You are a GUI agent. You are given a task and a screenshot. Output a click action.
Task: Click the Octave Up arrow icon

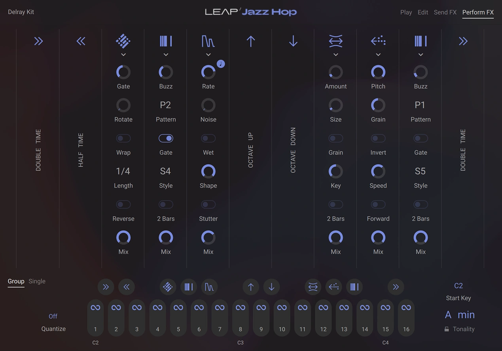point(250,41)
